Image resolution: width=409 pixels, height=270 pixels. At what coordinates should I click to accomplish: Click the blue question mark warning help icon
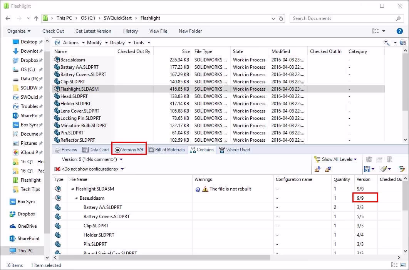pyautogui.click(x=198, y=189)
